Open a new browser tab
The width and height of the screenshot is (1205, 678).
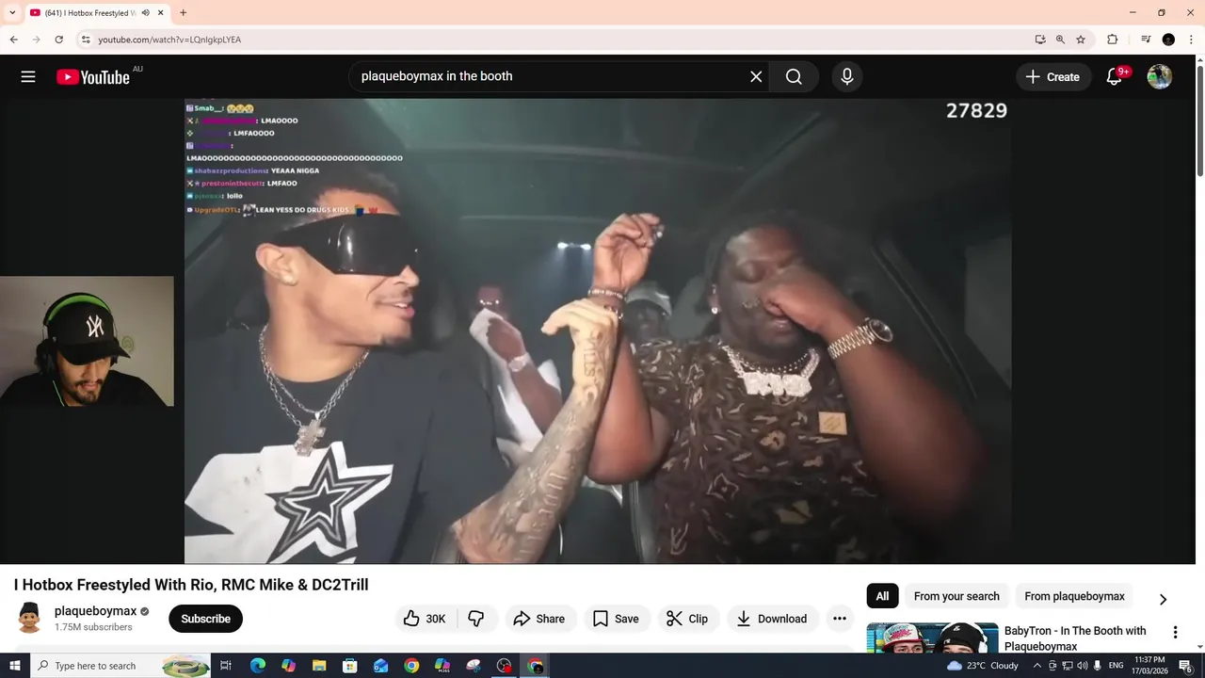tap(183, 12)
